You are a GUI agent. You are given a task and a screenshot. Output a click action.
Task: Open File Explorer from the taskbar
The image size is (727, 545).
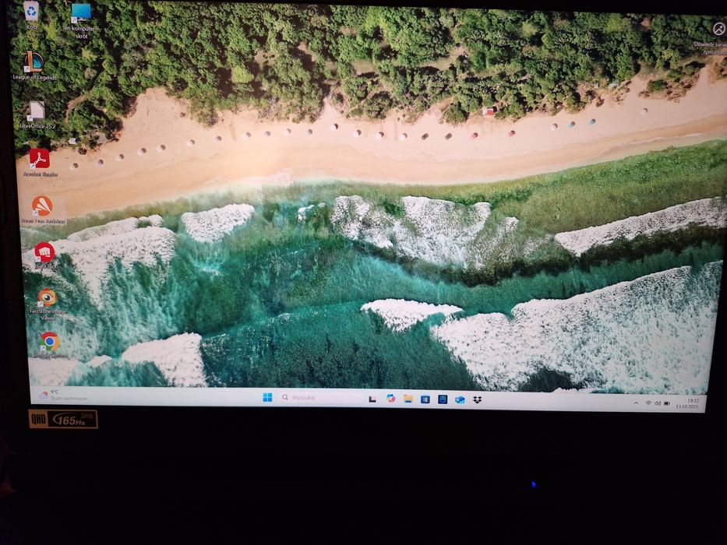[408, 399]
